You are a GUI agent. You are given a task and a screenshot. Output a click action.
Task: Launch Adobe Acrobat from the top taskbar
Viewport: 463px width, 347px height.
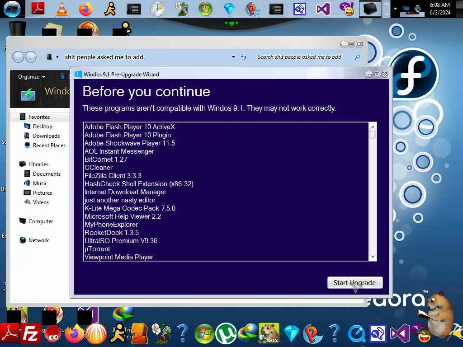38,9
